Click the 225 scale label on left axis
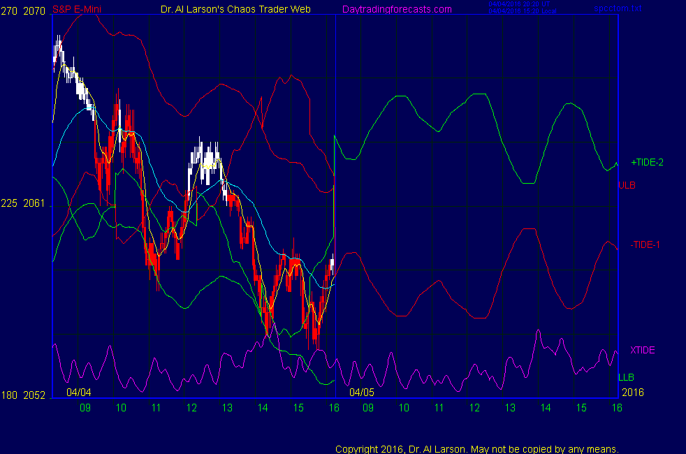Viewport: 686px width, 454px height. [9, 204]
